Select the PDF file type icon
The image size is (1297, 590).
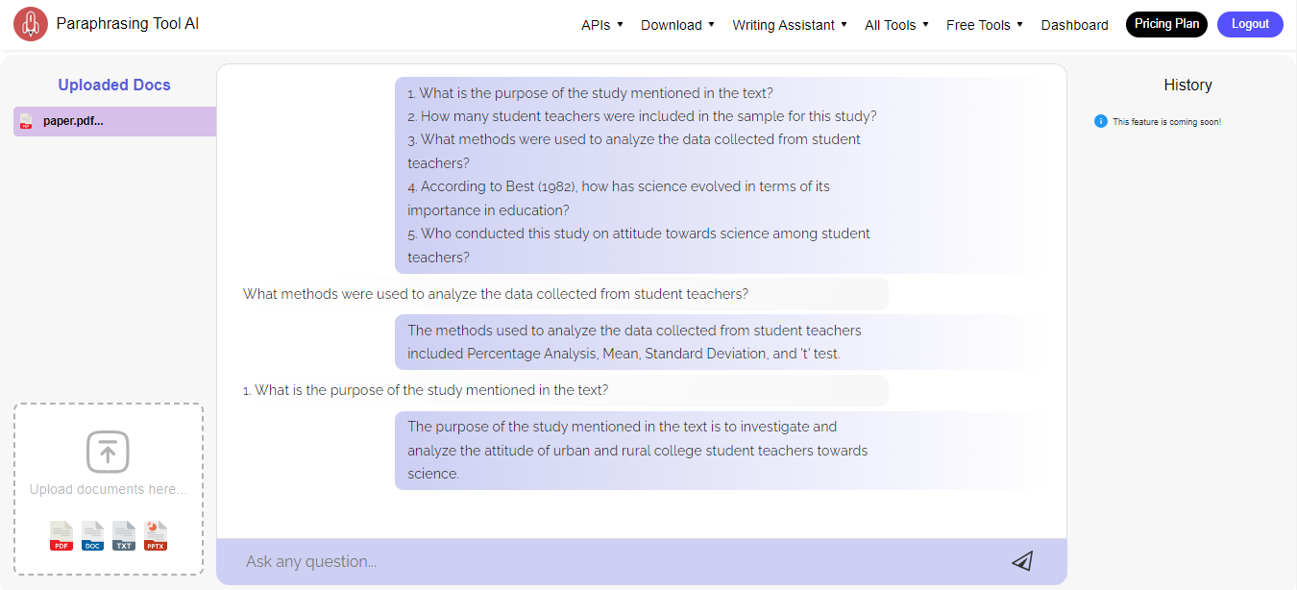[x=61, y=536]
